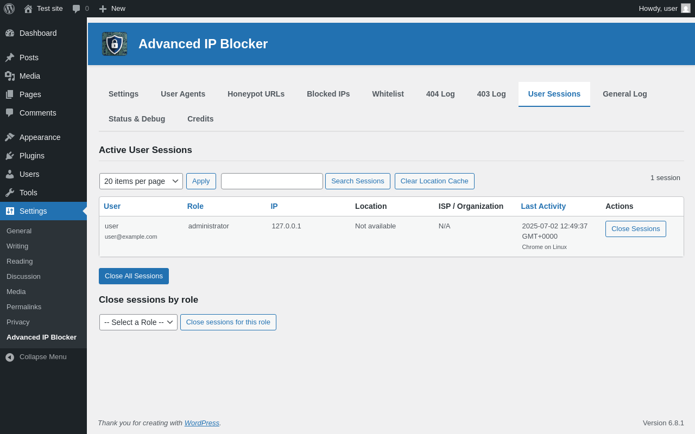Click the Posts pushpin icon

pos(10,58)
